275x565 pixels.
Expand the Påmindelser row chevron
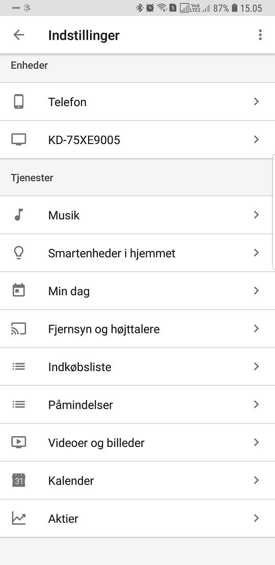tap(256, 404)
